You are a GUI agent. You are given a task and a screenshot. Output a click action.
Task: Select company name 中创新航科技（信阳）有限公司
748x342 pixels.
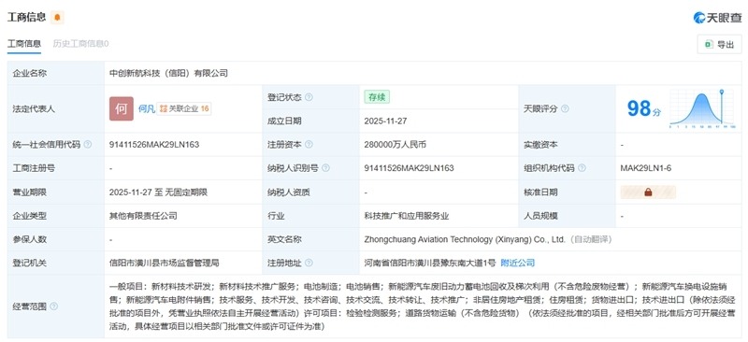coord(169,74)
